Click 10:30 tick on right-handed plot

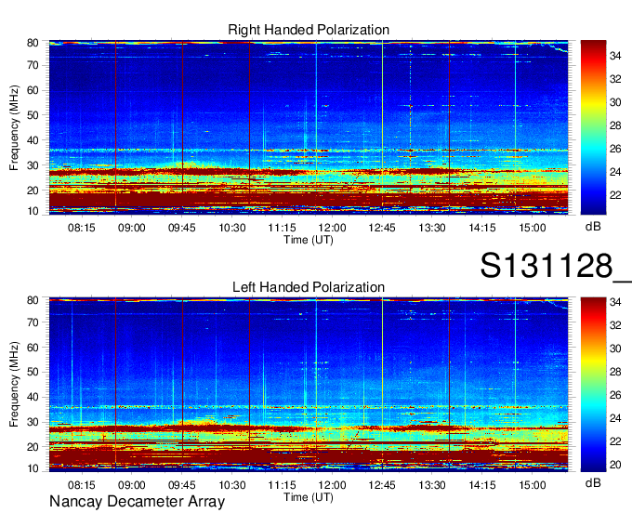pyautogui.click(x=232, y=228)
